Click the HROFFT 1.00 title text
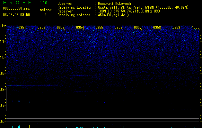The image size is (202, 128). coord(25,3)
